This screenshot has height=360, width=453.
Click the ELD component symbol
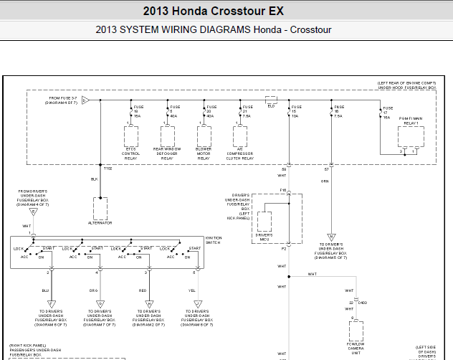click(271, 100)
